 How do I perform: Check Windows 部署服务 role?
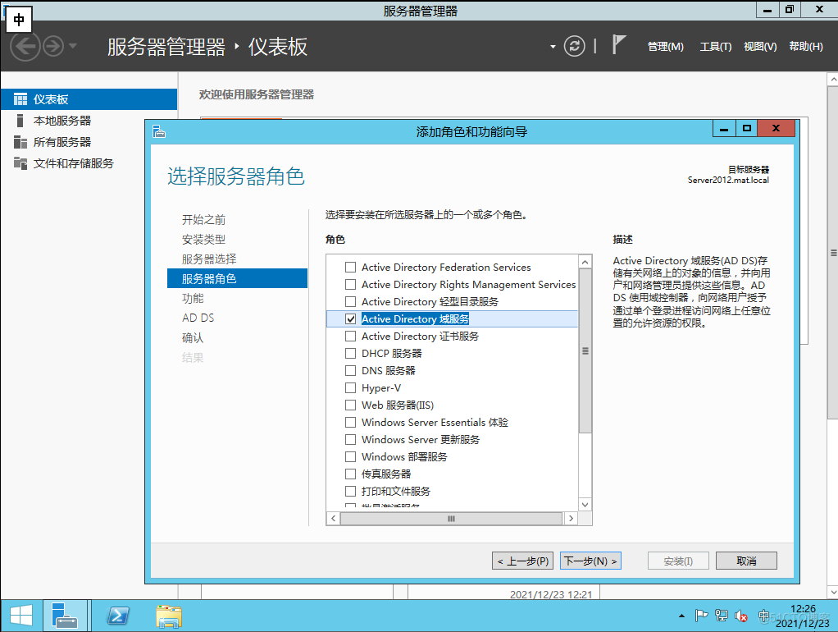pos(351,456)
